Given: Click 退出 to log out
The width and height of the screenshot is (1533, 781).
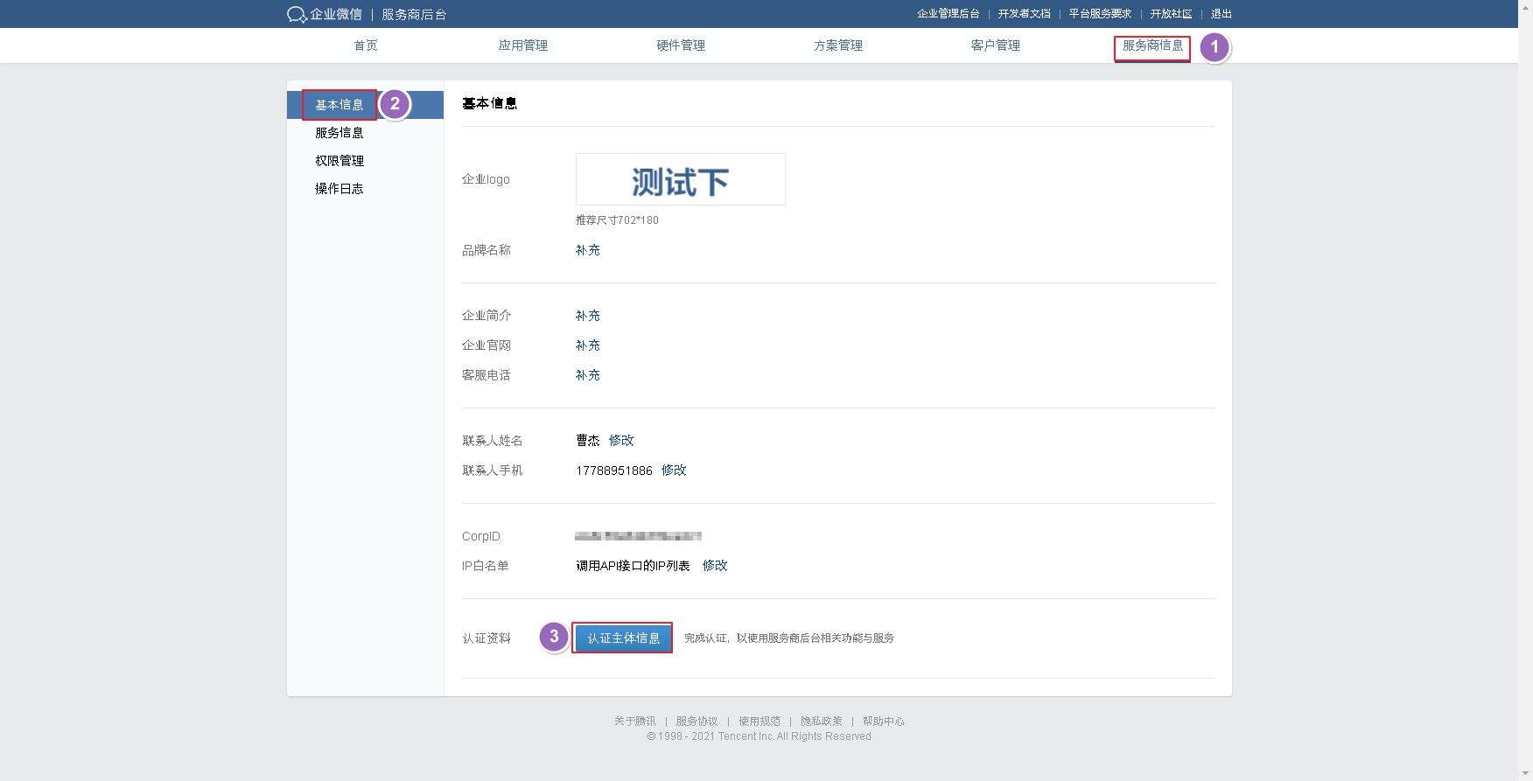Looking at the screenshot, I should click(x=1221, y=14).
